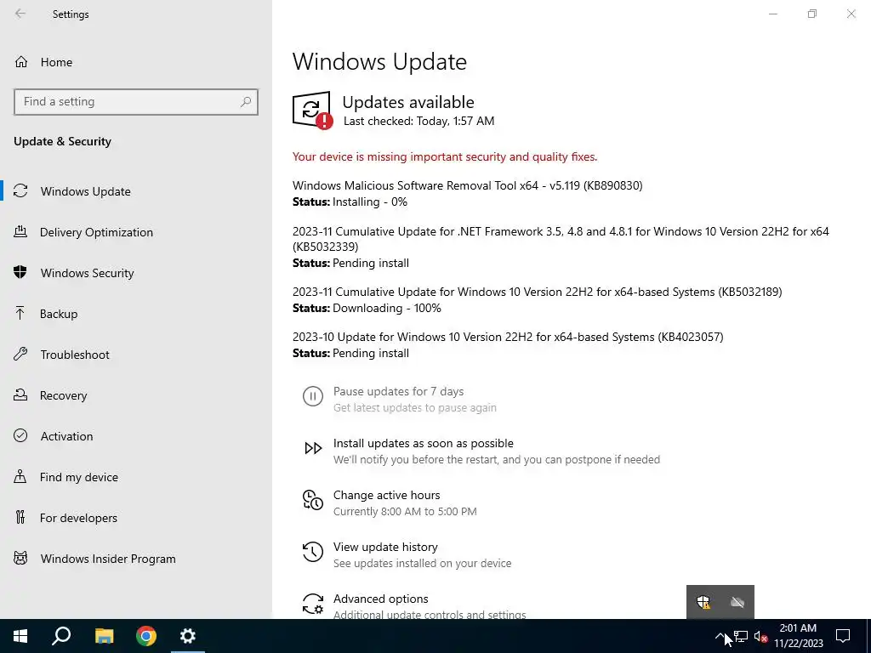Open Change active hours option

387,495
